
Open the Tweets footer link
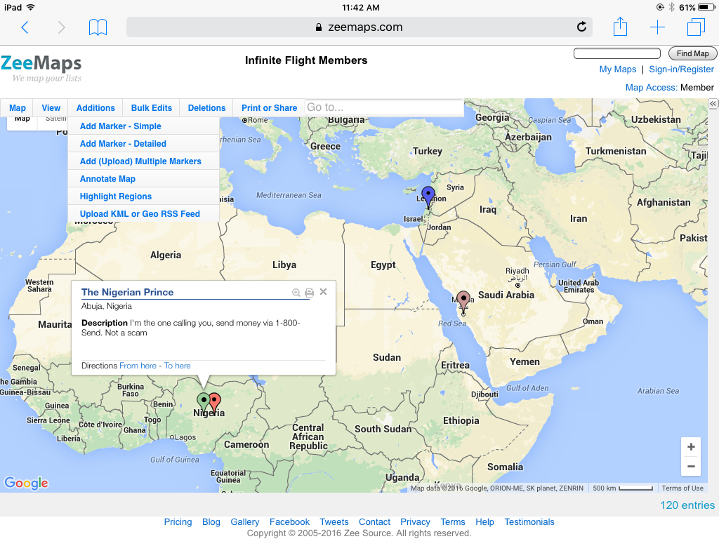click(334, 521)
